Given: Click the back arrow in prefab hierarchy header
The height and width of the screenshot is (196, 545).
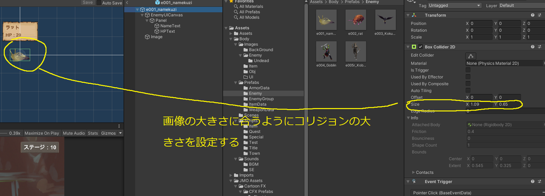Looking at the screenshot, I should click(x=127, y=2).
